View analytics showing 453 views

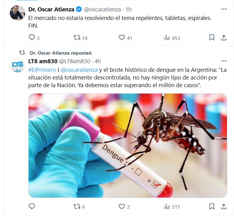172,38
